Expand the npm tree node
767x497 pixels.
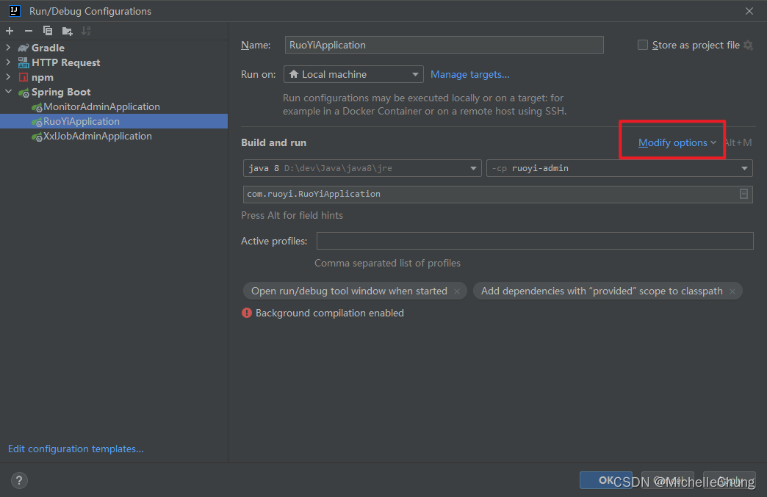pyautogui.click(x=8, y=77)
